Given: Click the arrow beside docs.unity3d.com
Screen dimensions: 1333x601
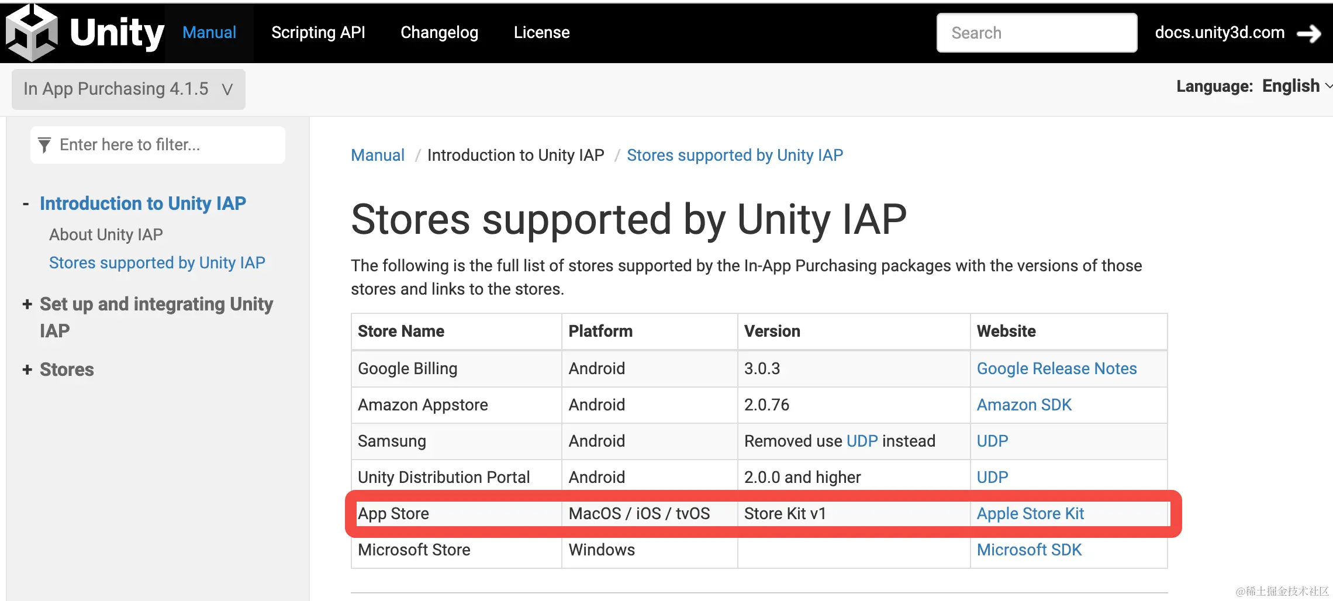Looking at the screenshot, I should point(1308,33).
